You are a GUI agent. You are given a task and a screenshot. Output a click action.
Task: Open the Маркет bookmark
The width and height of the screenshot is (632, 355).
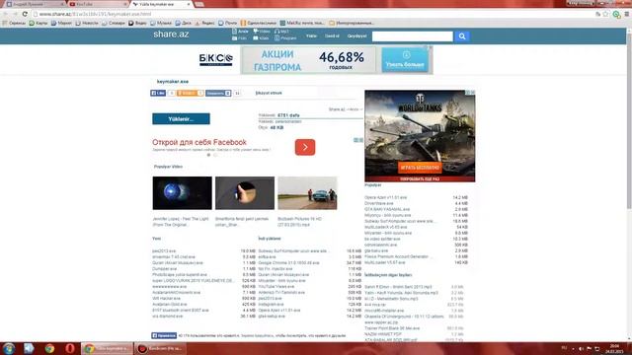(61, 23)
